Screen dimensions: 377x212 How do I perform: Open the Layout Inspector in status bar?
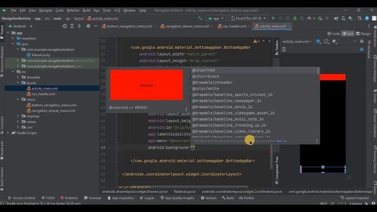(x=355, y=198)
